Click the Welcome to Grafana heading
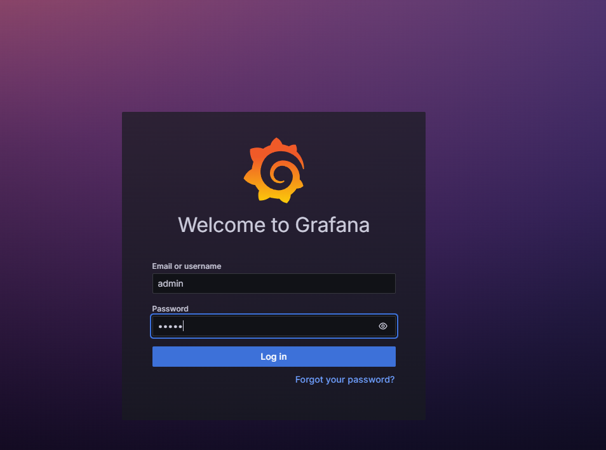 click(274, 225)
